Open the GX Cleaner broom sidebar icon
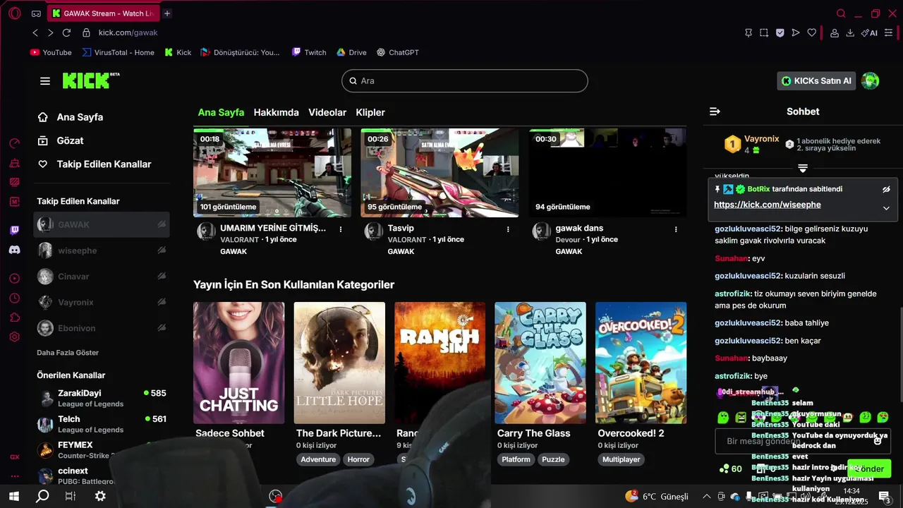The image size is (903, 508). coord(15,163)
